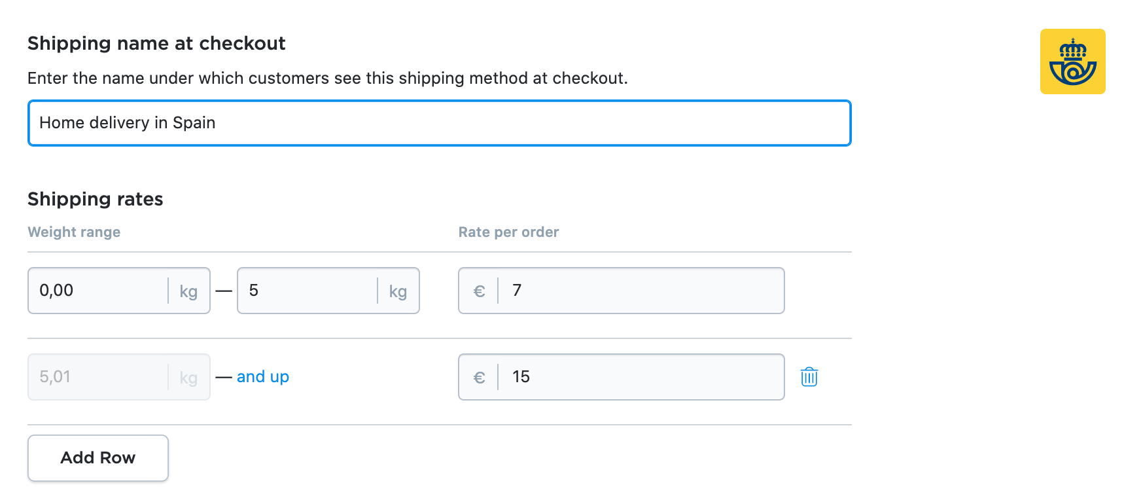1124x500 pixels.
Task: Click the euro symbol beside rate 15
Action: tap(479, 378)
